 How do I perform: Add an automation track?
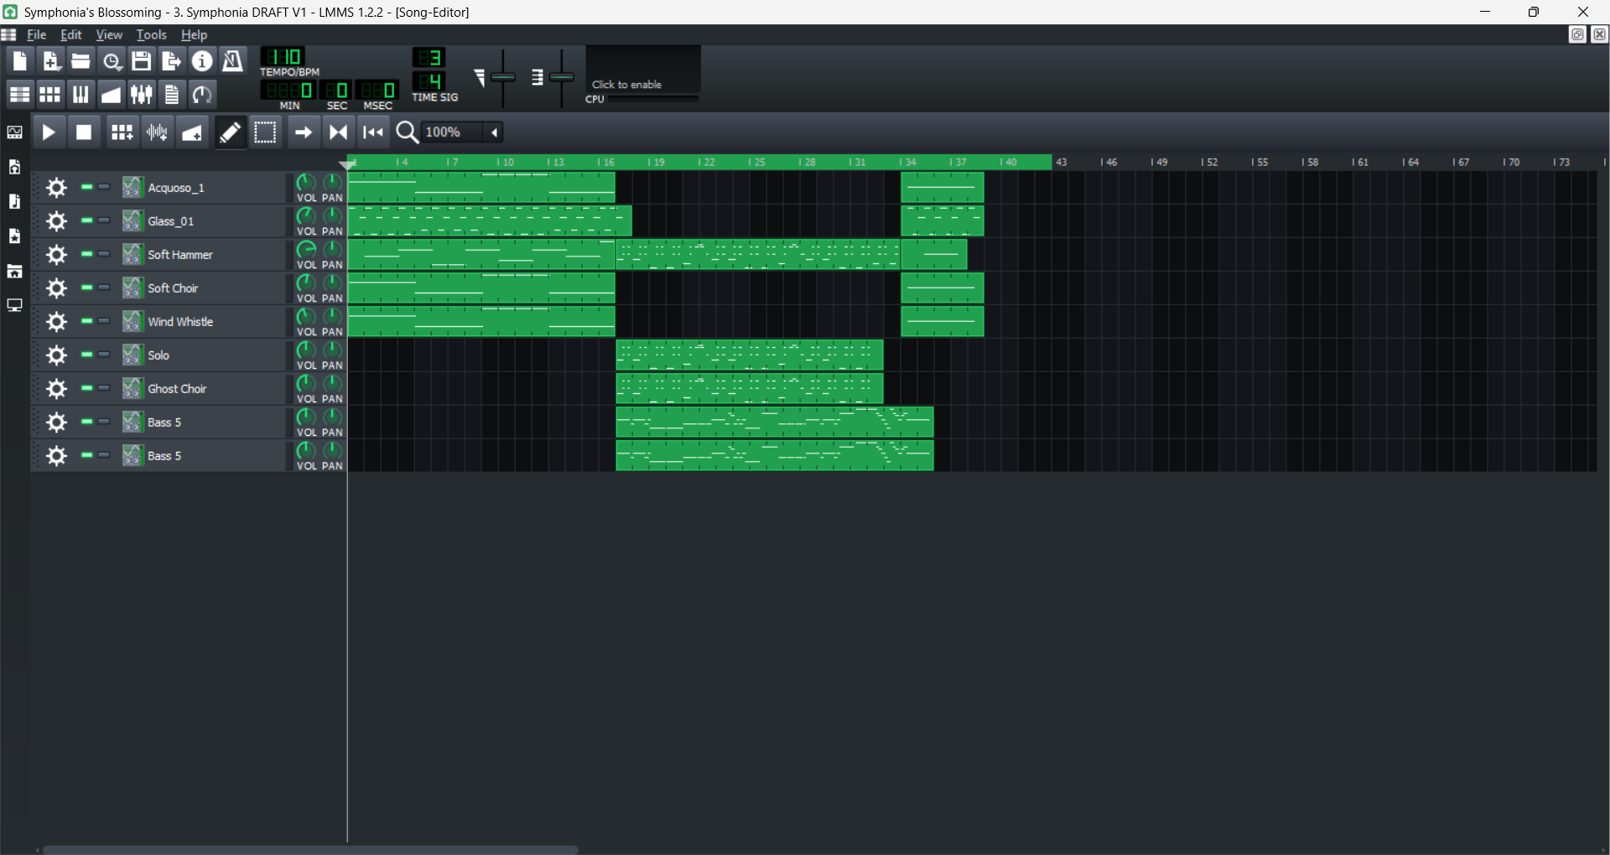pyautogui.click(x=192, y=132)
